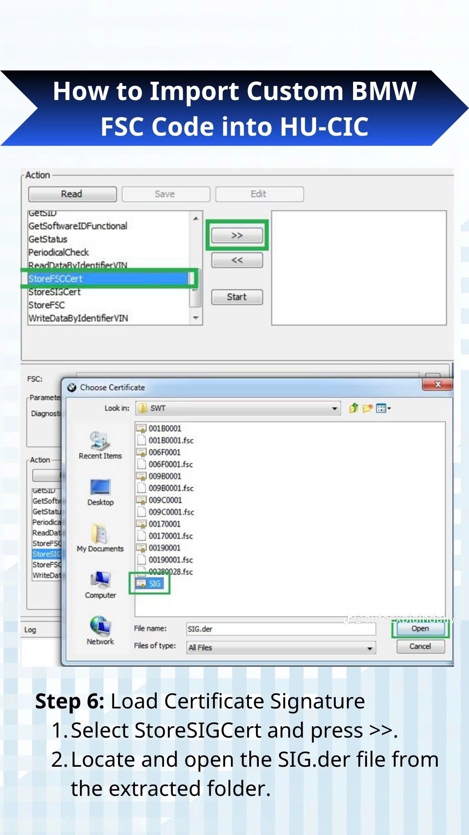Screen dimensions: 469x835
Task: Open the Computer location
Action: click(100, 585)
